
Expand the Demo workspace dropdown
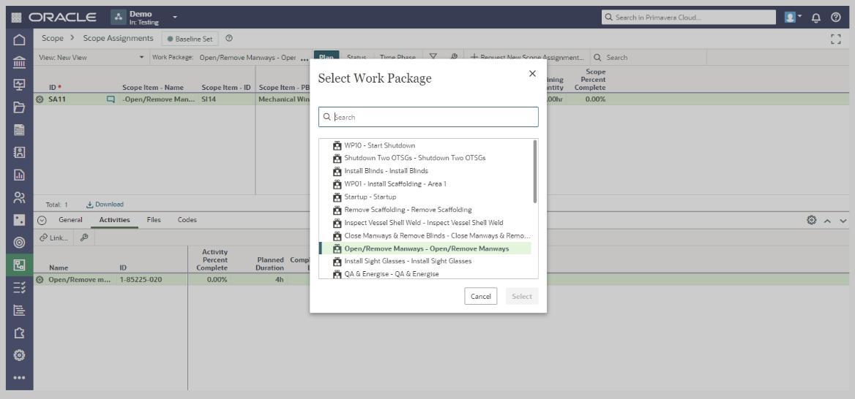175,17
